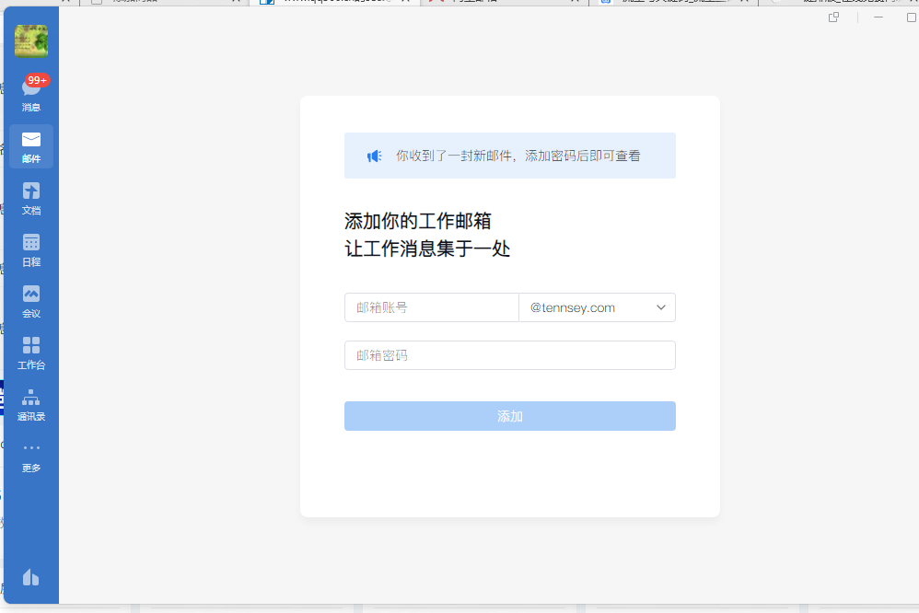This screenshot has width=919, height=613.
Task: Click the multi-window icon in title bar
Action: (x=832, y=16)
